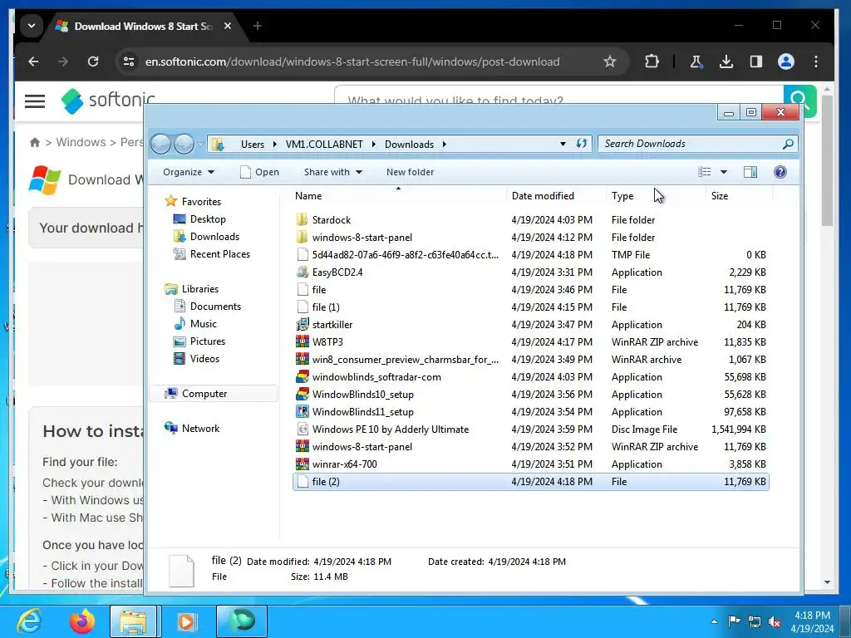851x638 pixels.
Task: Close the Download Windows 8 Start tab
Action: pos(228,26)
